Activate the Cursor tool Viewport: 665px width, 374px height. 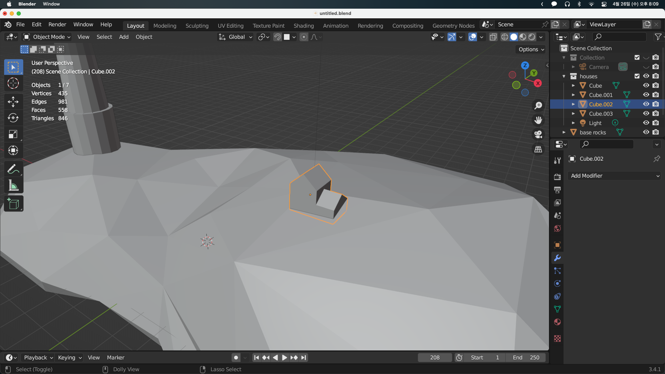[x=13, y=83]
